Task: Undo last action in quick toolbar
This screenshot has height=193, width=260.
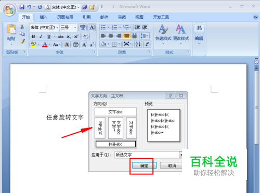Action: coord(29,7)
